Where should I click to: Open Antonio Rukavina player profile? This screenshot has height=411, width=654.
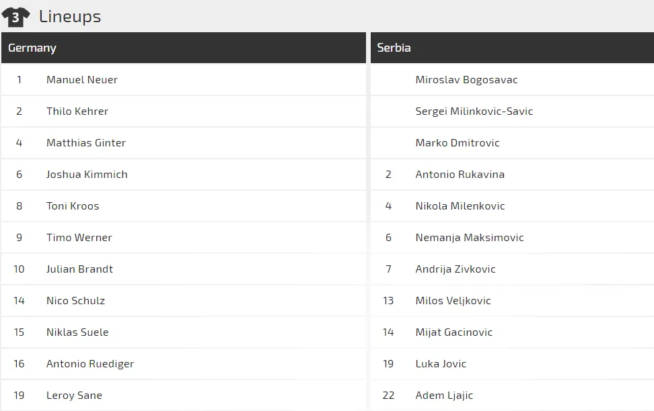click(x=460, y=174)
